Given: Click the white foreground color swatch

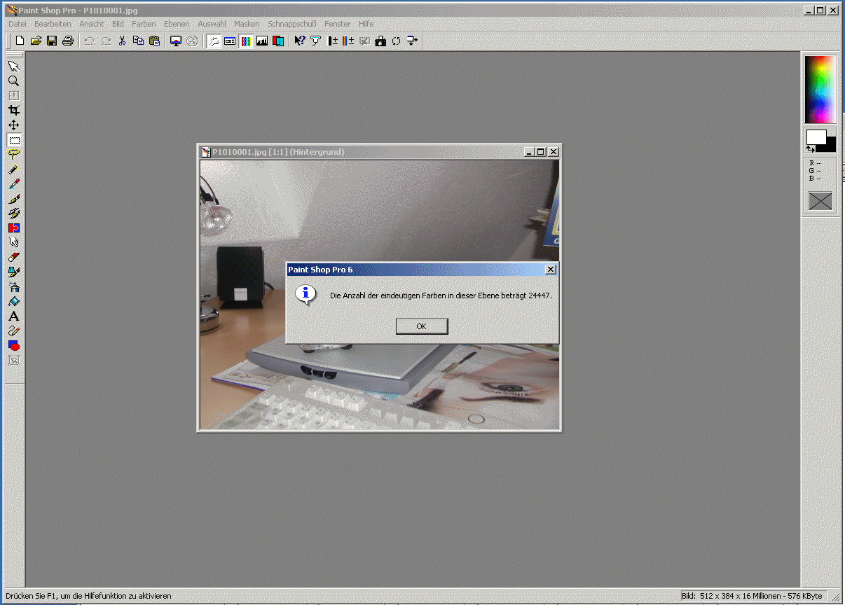Looking at the screenshot, I should pos(816,137).
